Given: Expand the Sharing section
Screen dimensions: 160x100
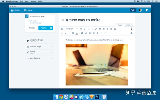Looking at the screenshot, I should pyautogui.click(x=40, y=52).
